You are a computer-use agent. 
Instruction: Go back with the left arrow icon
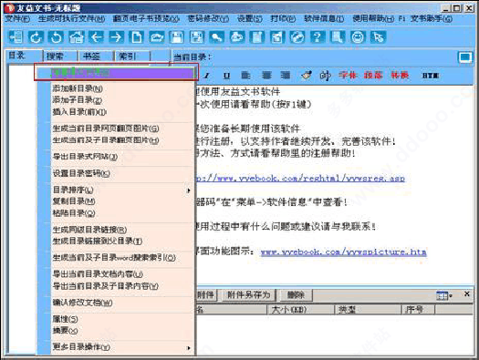point(97,37)
